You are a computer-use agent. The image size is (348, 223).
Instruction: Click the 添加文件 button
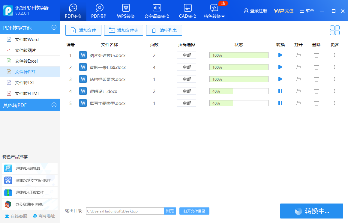click(x=83, y=30)
